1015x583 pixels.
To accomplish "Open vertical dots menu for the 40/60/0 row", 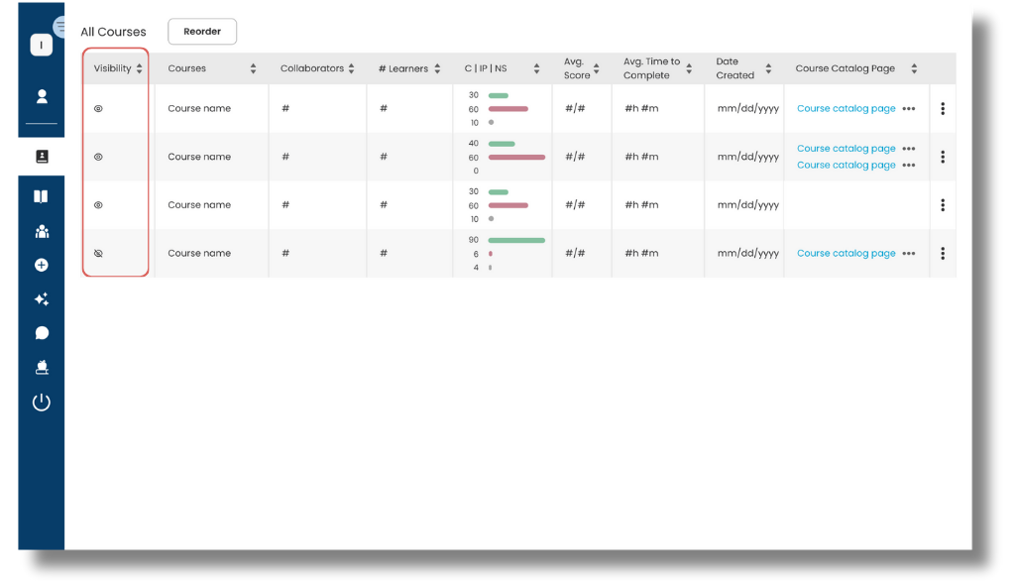I will coord(943,157).
